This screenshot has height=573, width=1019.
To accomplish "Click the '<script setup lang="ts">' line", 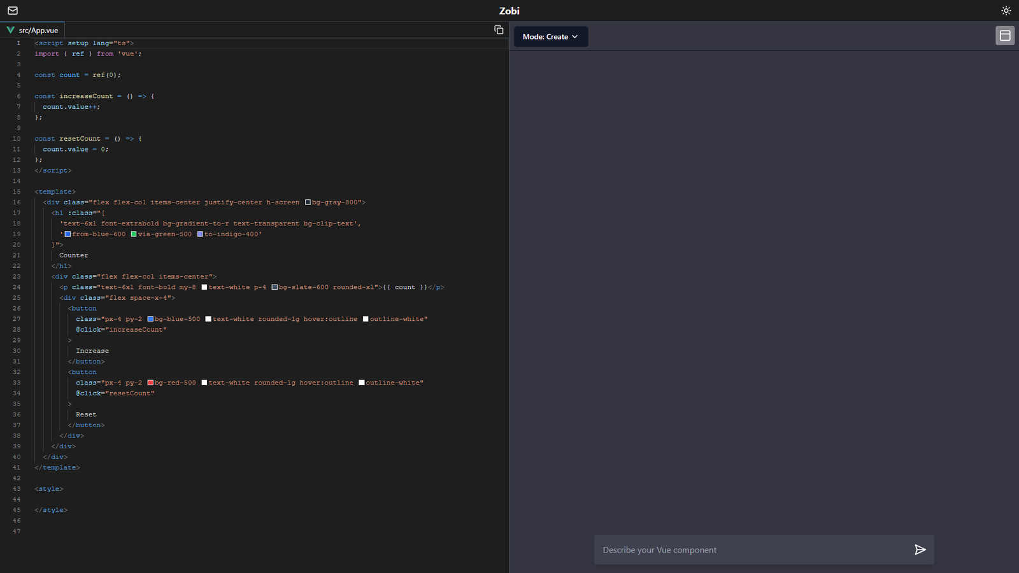I will [84, 43].
